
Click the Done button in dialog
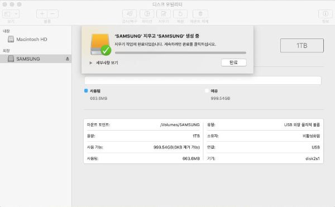tap(233, 62)
